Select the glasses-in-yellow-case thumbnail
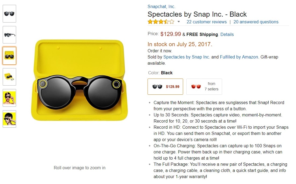This screenshot has width=296, height=184. coord(9,56)
